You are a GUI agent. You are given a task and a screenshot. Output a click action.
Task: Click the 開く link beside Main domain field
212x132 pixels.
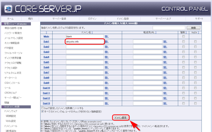click(107, 36)
